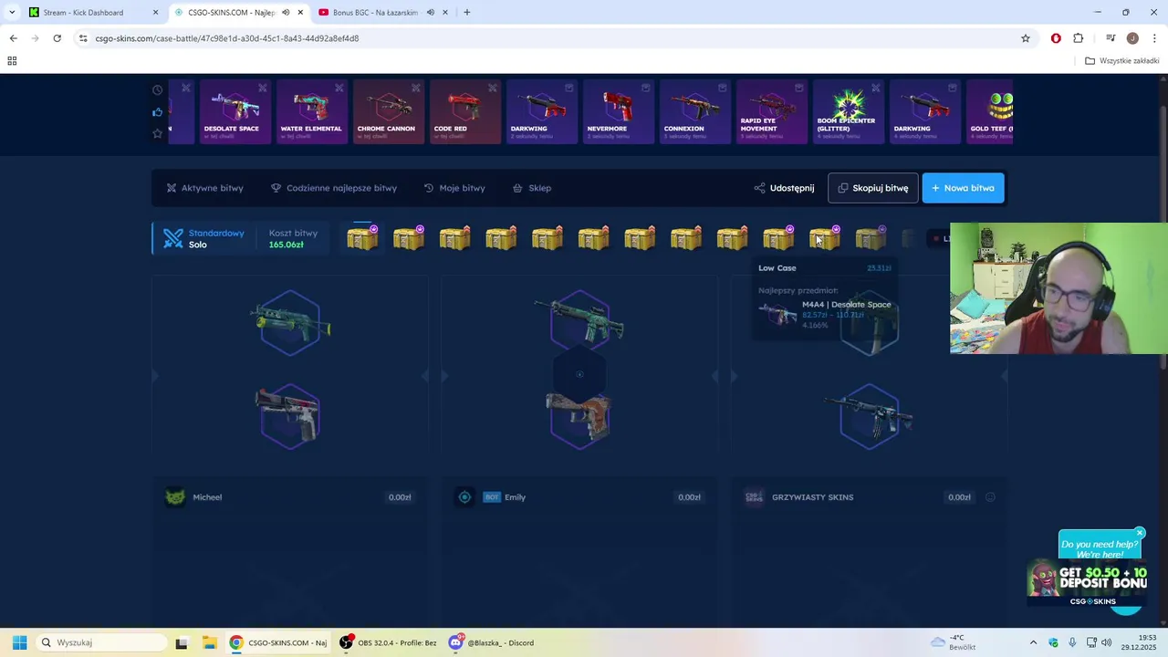Open the apps grid in bookmarks bar
The image size is (1168, 657).
point(12,61)
